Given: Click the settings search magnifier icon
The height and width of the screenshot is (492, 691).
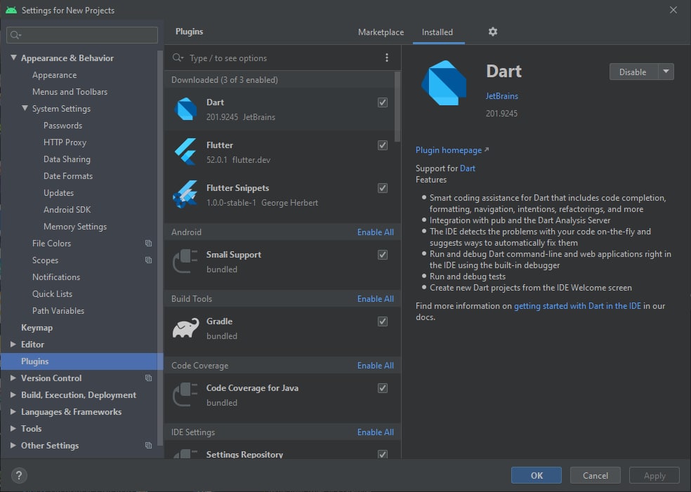Looking at the screenshot, I should coord(15,35).
